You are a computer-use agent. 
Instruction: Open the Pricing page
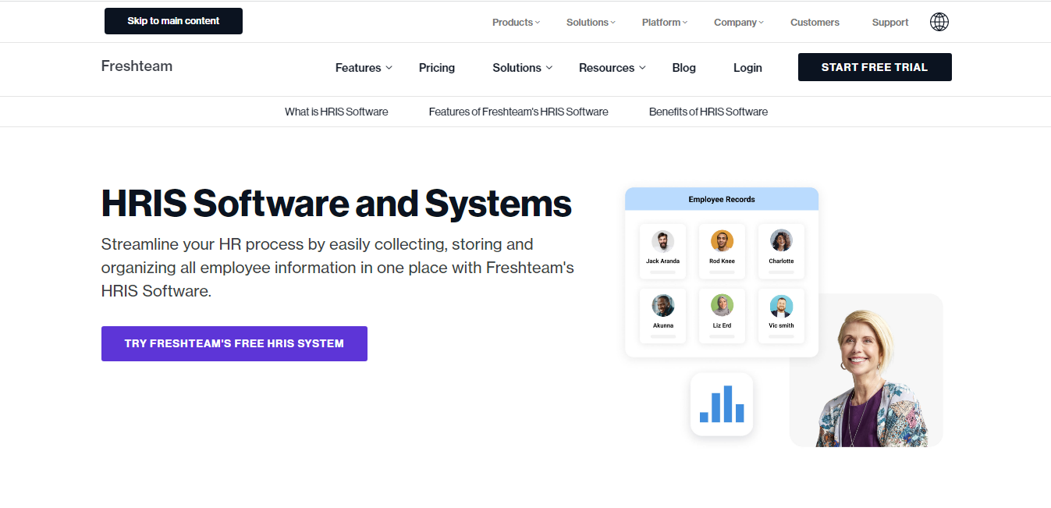point(437,68)
